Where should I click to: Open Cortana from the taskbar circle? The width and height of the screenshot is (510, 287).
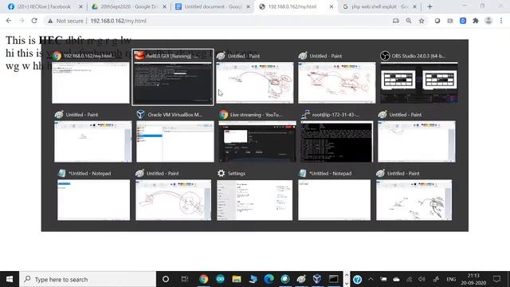click(x=166, y=279)
